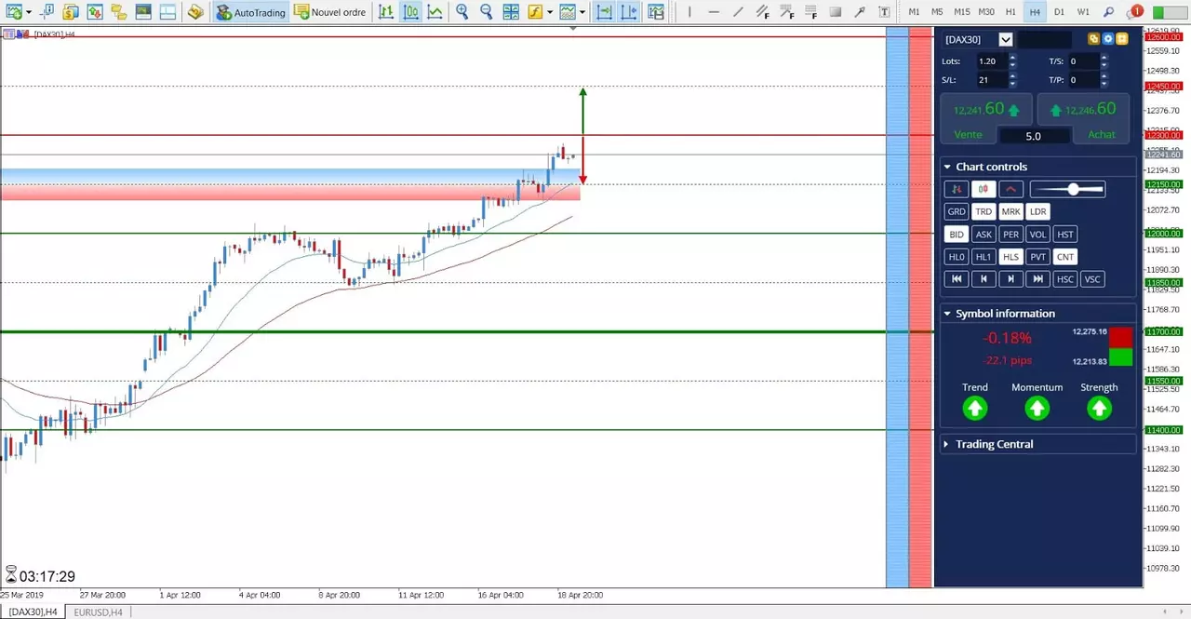Select the arrow drawing tool
The width and height of the screenshot is (1191, 619).
tap(860, 12)
